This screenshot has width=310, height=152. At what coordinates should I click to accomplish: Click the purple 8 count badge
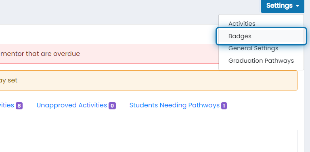pos(19,106)
